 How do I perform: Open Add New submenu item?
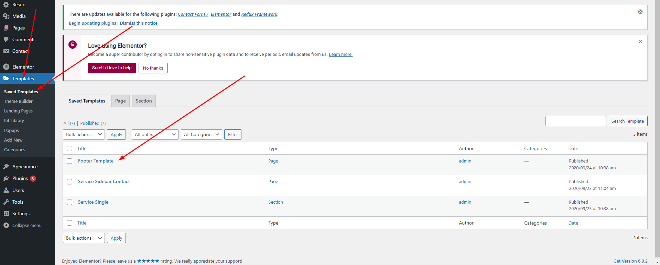(13, 140)
